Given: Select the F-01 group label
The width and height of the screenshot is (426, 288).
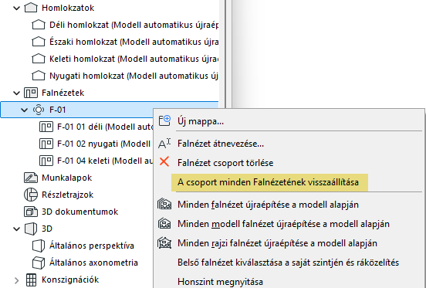Looking at the screenshot, I should 58,110.
